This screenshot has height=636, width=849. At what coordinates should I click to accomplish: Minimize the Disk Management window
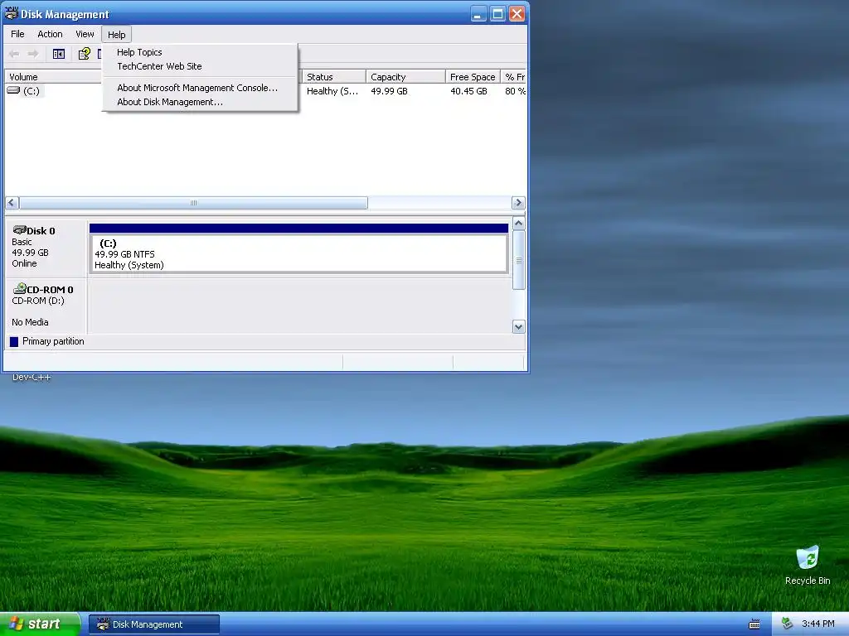[x=478, y=13]
